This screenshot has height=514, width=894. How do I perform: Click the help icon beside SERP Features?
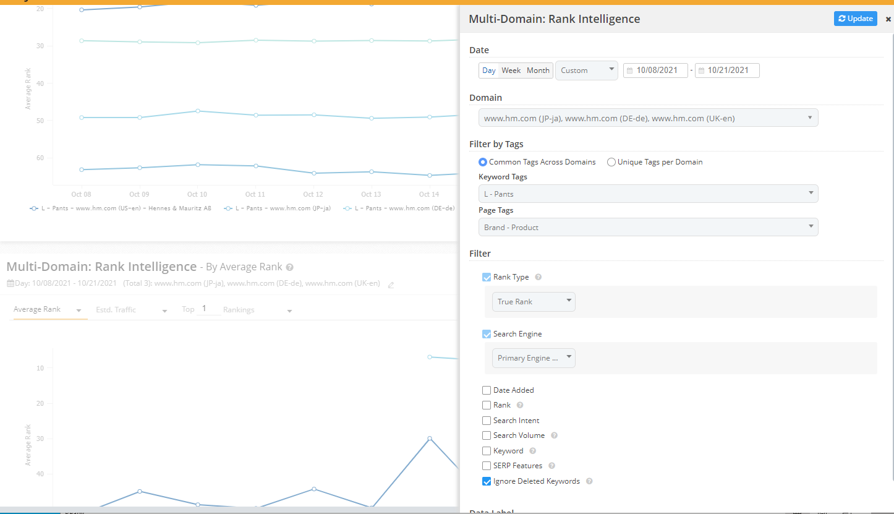(x=551, y=466)
